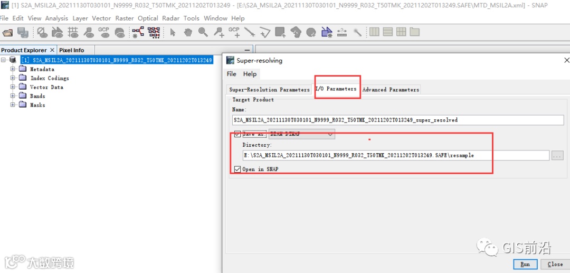The height and width of the screenshot is (273, 570).
Task: Toggle the pin overlay icon
Action: click(88, 33)
